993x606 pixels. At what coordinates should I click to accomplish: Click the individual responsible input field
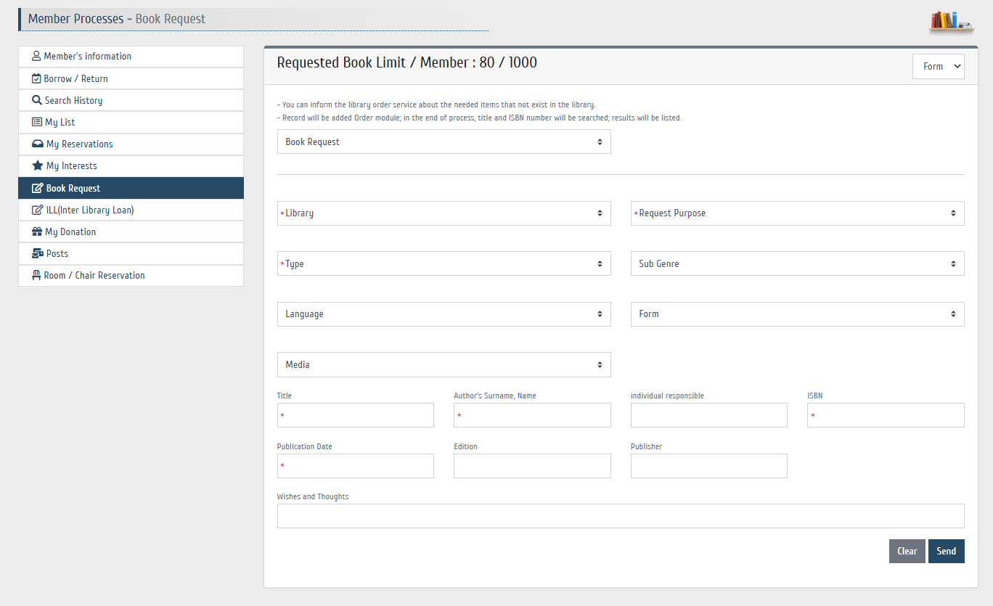click(x=708, y=415)
